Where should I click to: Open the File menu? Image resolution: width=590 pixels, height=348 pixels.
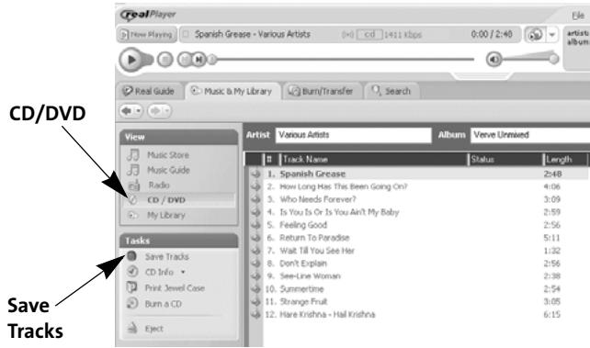(578, 16)
